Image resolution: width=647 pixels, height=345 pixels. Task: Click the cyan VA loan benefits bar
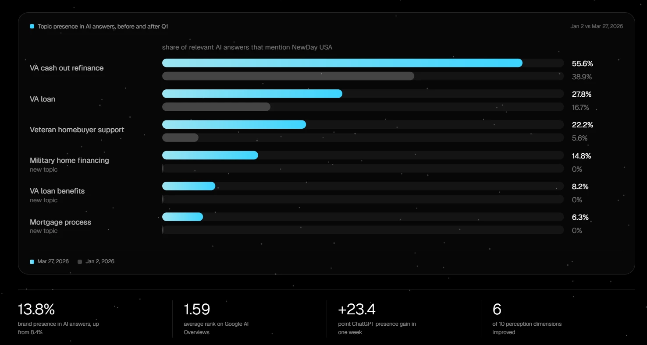(188, 186)
